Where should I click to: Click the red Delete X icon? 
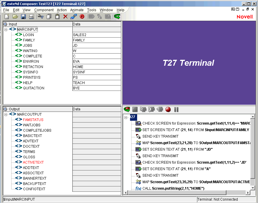[x=65, y=17]
